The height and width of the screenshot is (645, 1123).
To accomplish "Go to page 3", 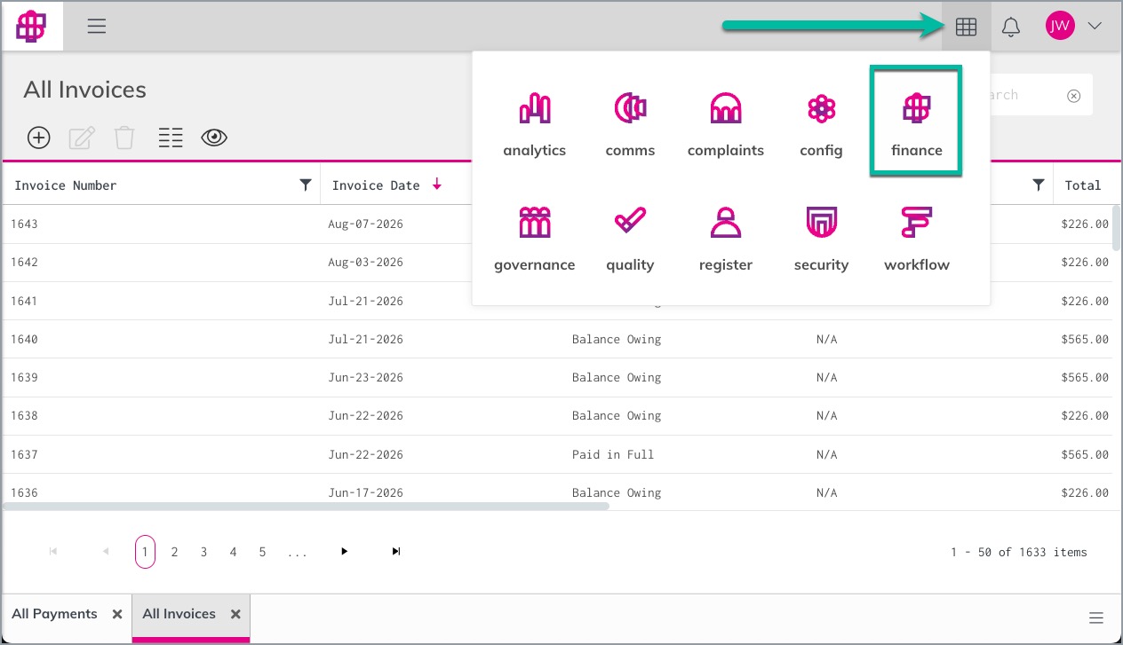I will (203, 552).
